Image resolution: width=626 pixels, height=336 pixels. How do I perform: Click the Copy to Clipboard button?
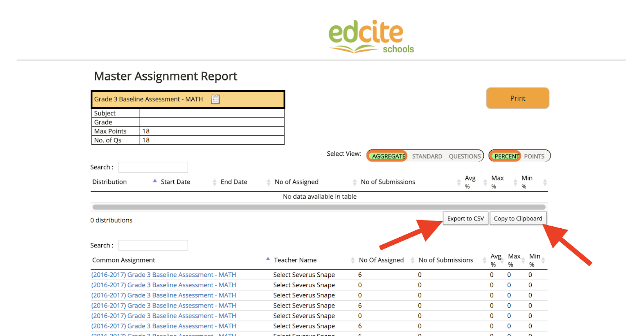pos(518,219)
